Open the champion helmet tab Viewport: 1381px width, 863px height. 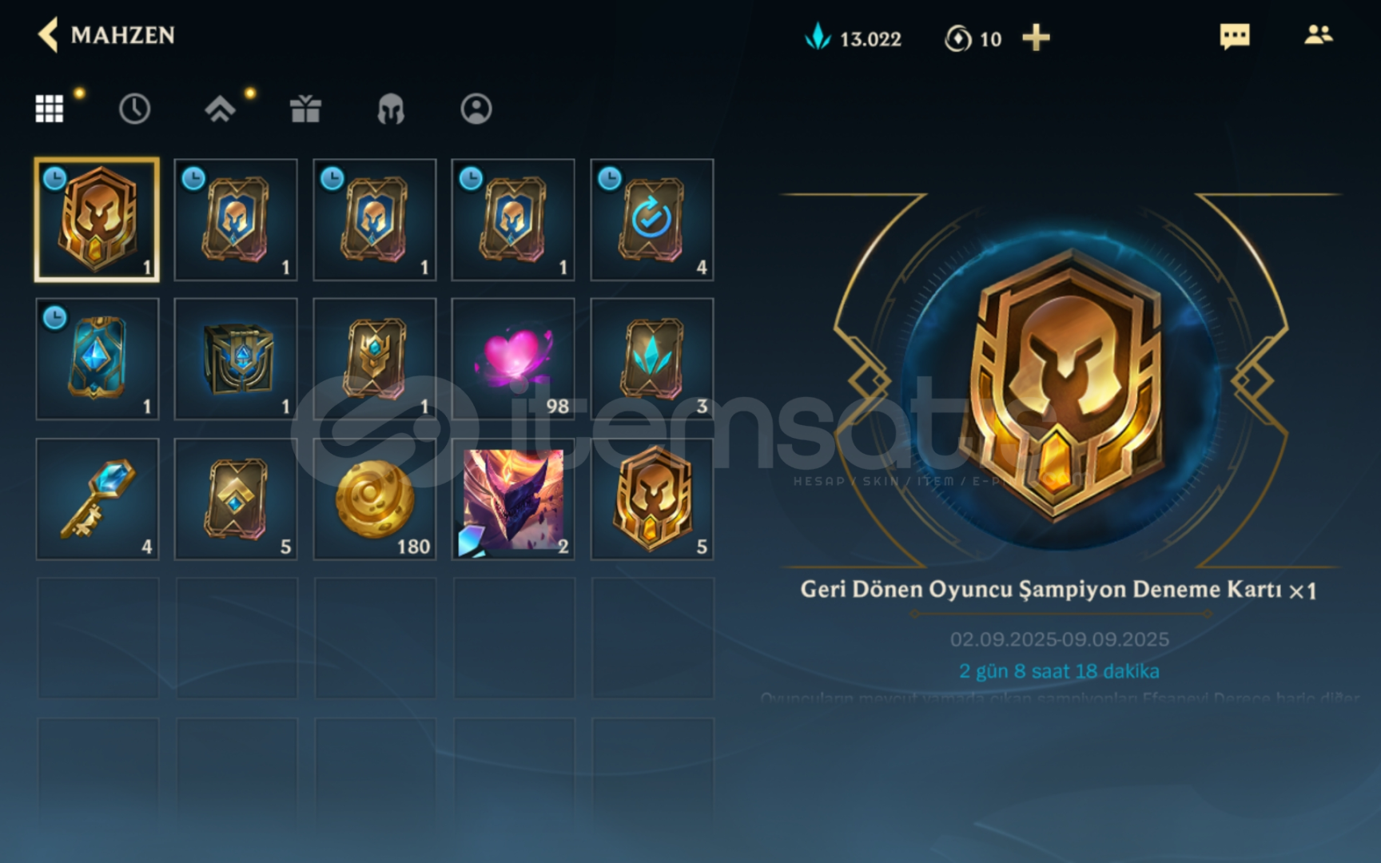[x=391, y=109]
